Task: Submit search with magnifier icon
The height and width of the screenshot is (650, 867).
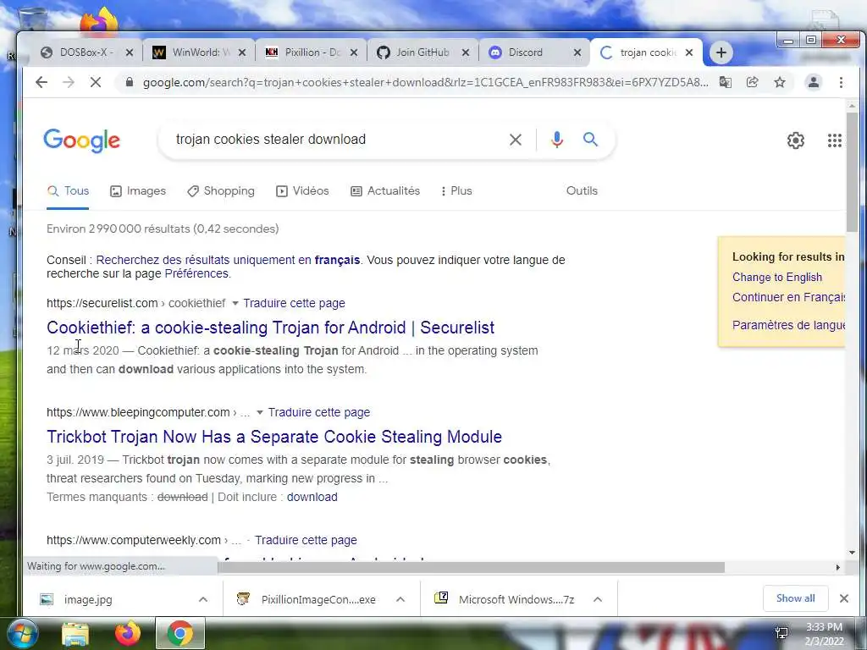Action: click(x=590, y=140)
